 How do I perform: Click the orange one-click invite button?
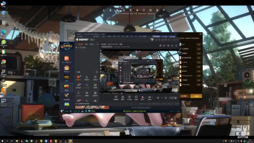click(x=196, y=96)
